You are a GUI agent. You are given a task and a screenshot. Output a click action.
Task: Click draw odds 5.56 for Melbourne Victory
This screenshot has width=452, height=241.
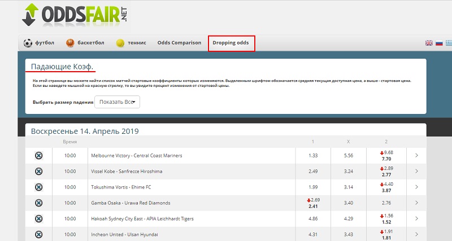click(x=349, y=155)
